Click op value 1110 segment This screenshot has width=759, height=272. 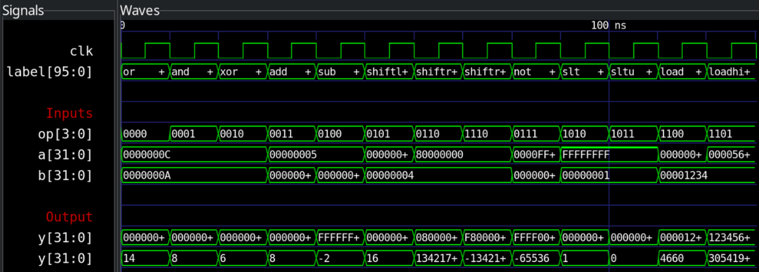[x=487, y=134]
